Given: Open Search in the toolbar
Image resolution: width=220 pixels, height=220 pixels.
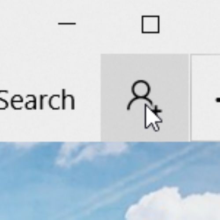Looking at the screenshot, I should [x=37, y=100].
